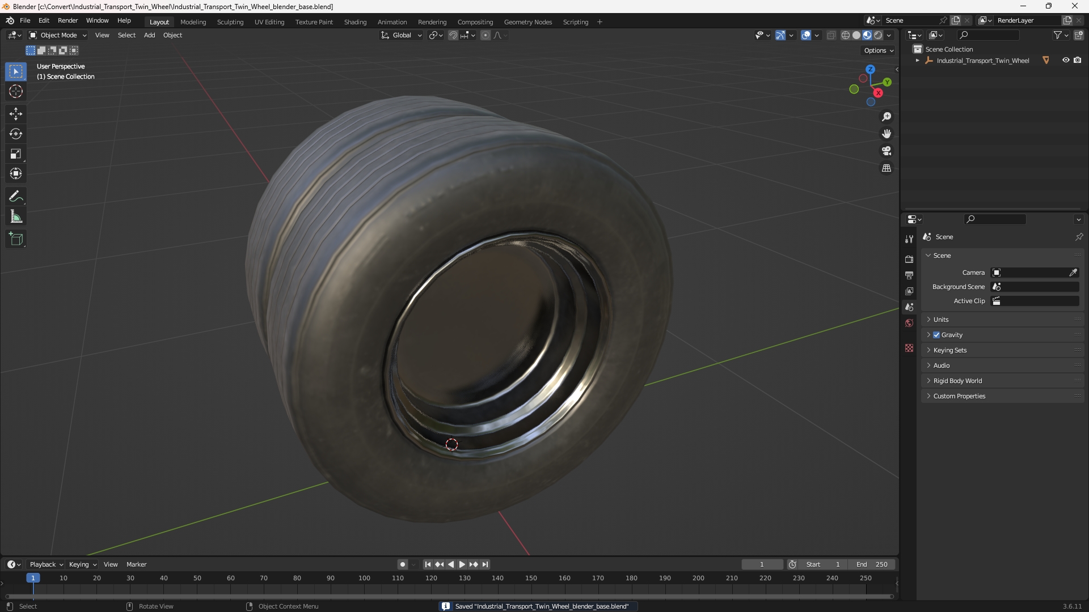Screen dimensions: 1089x612
Task: Switch to material preview shading
Action: 867,35
